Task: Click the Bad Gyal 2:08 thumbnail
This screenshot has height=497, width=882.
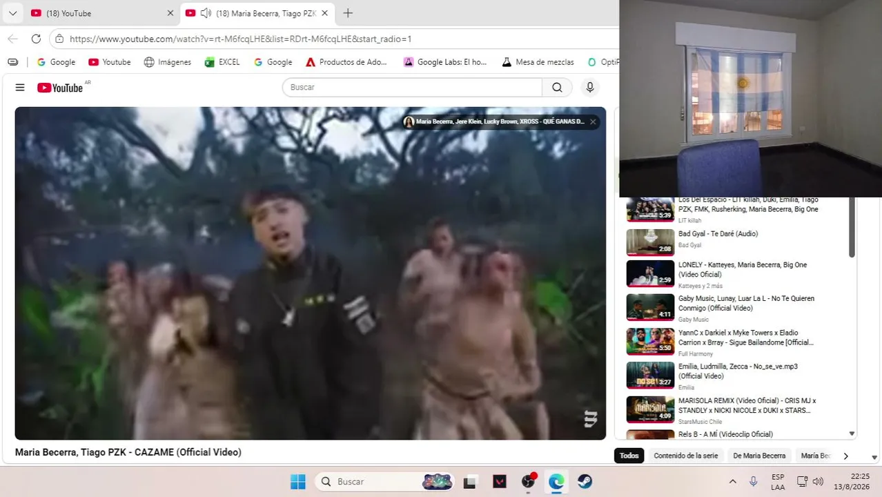Action: pos(650,242)
